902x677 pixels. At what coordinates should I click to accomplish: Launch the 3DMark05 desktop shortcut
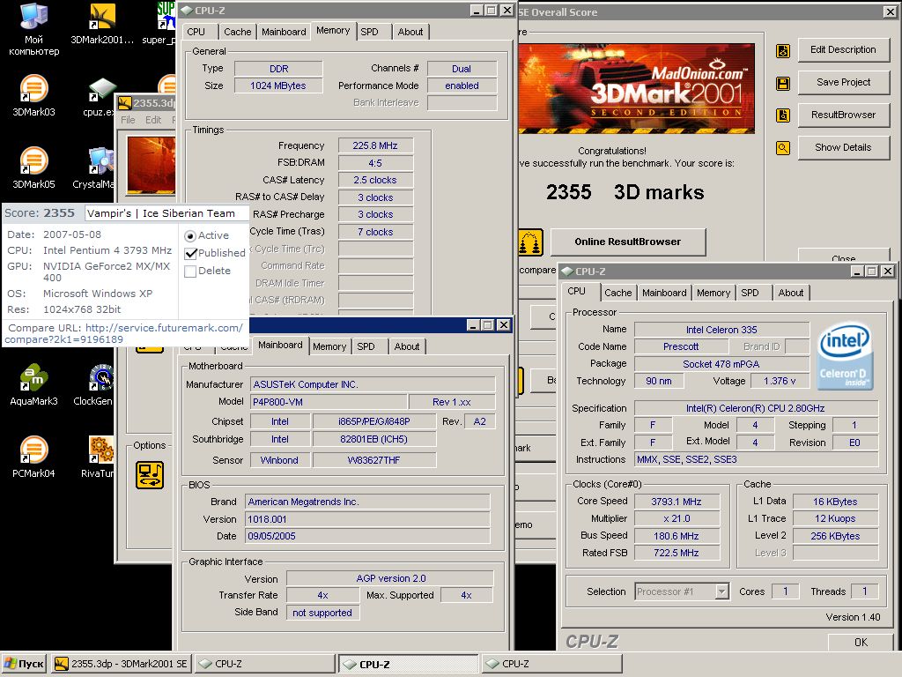pyautogui.click(x=33, y=168)
